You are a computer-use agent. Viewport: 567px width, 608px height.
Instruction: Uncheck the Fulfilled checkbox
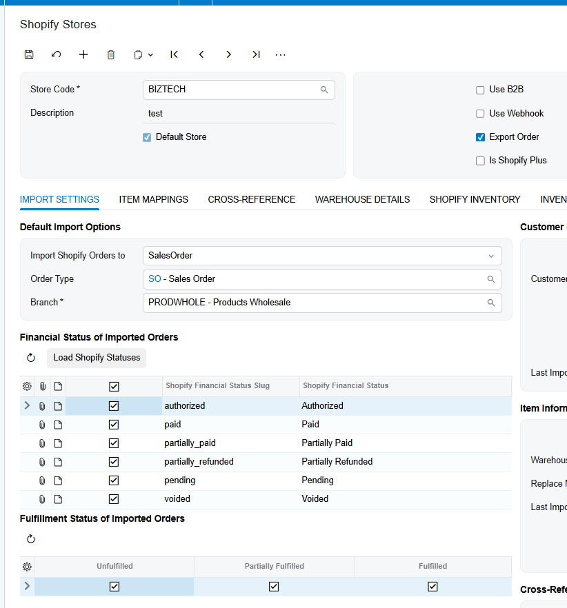(432, 587)
